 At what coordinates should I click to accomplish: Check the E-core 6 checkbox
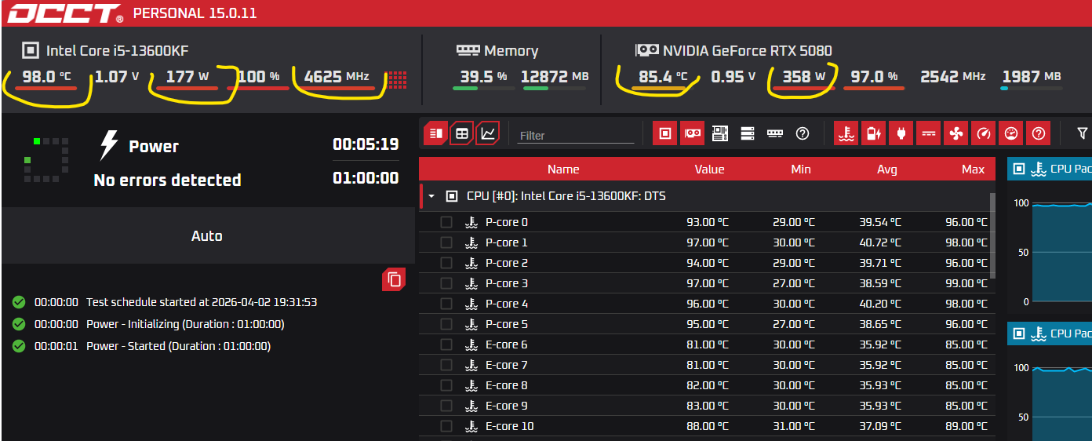(x=446, y=344)
